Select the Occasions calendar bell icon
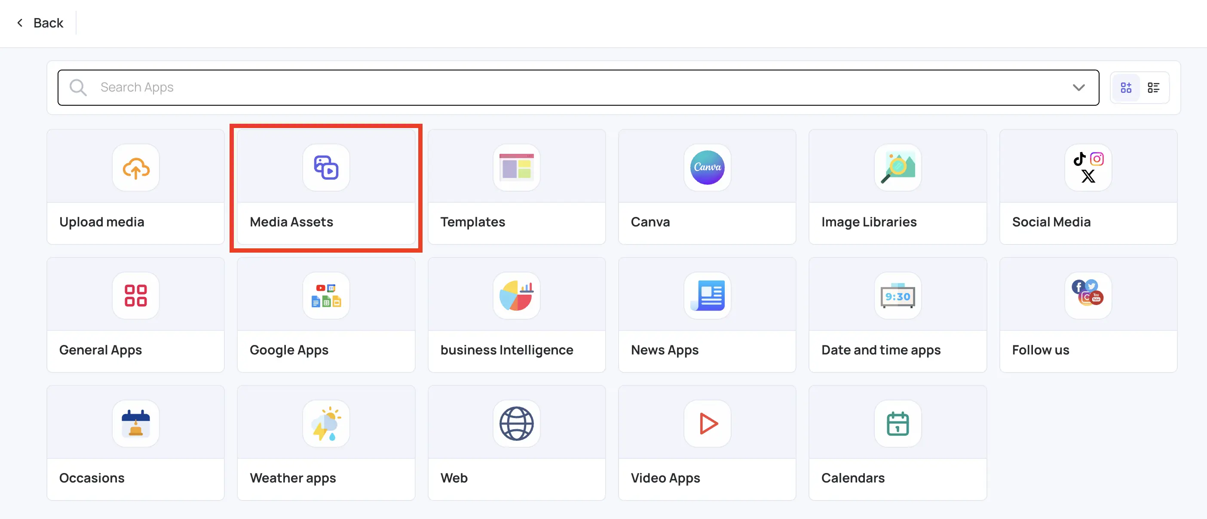 click(136, 424)
